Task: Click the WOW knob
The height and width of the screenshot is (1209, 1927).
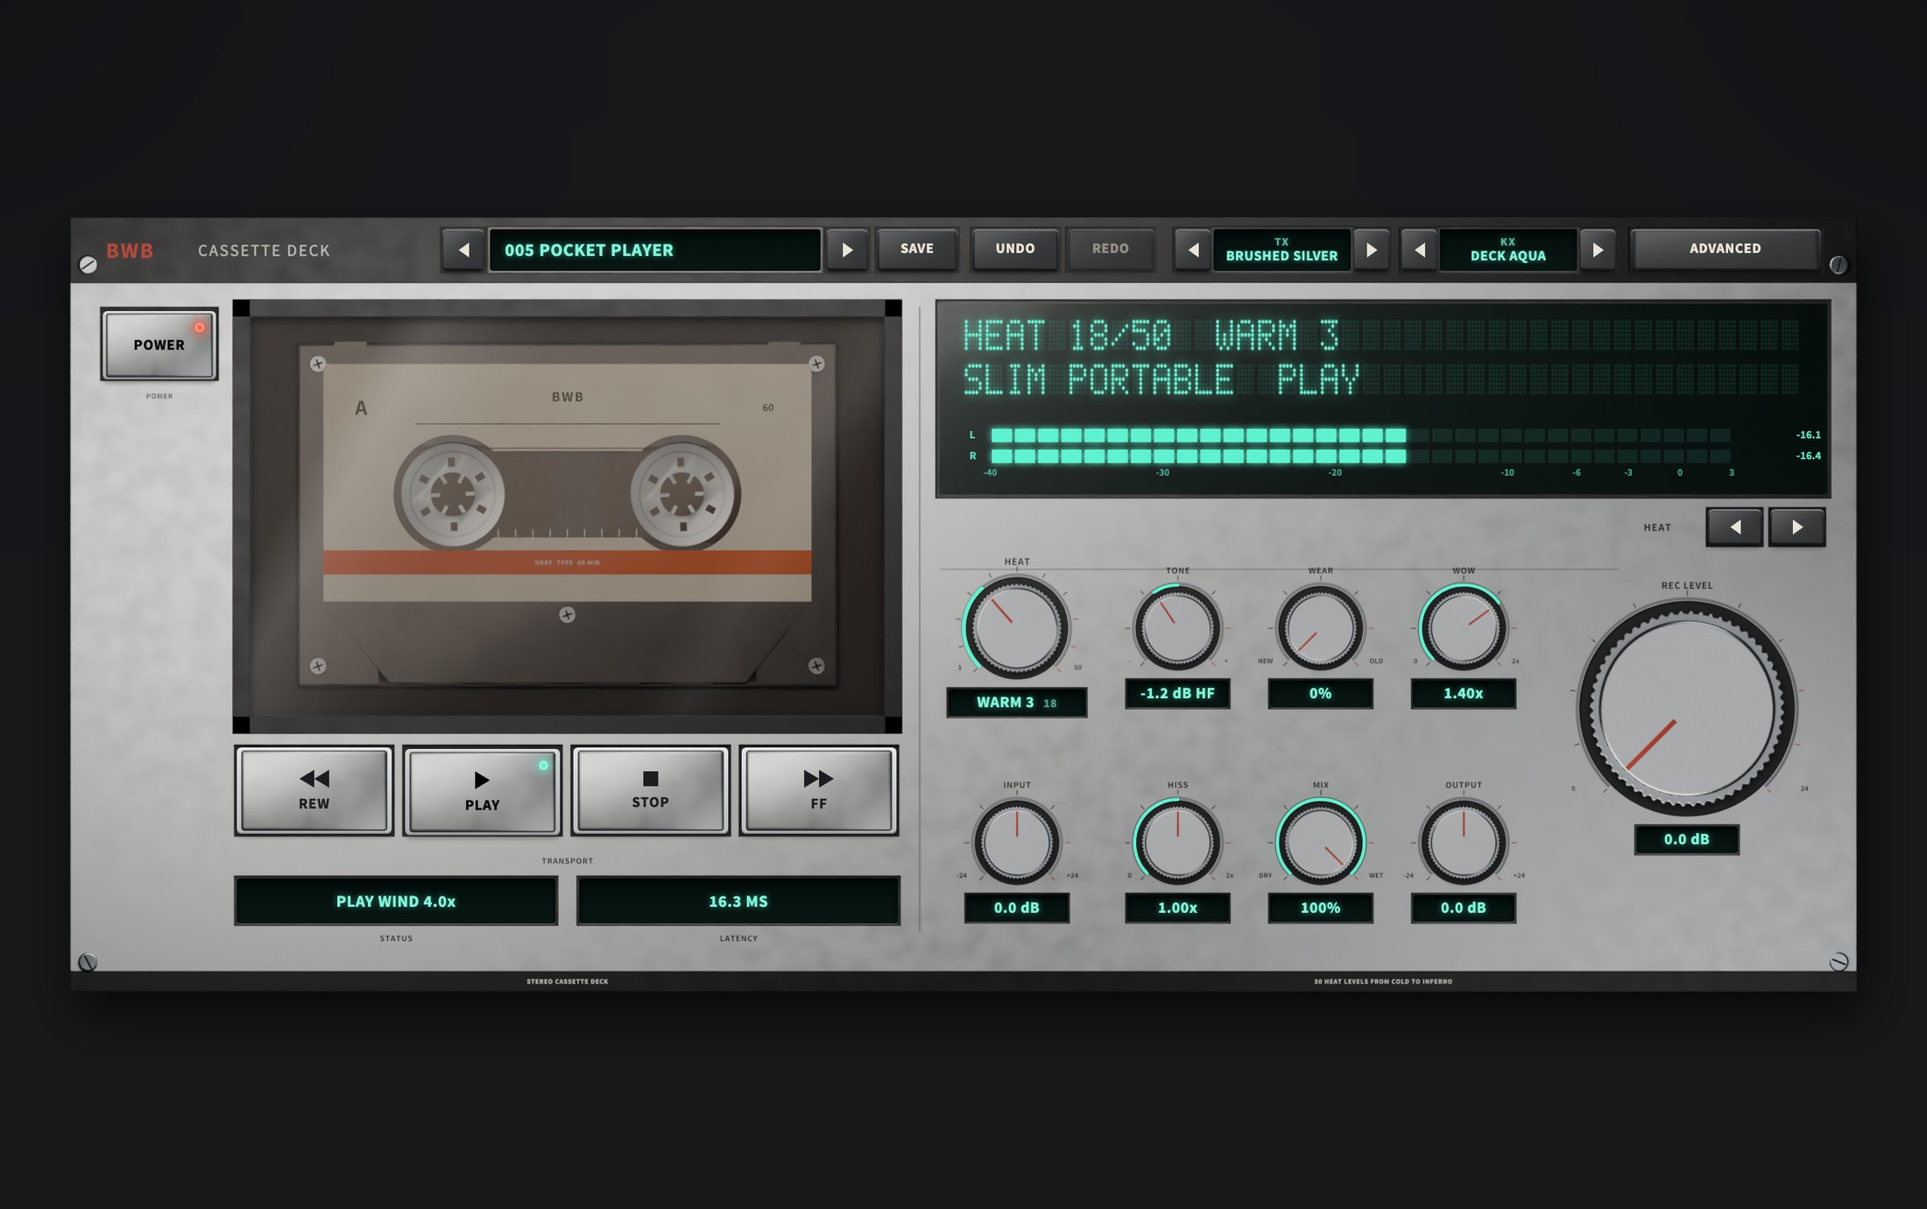Action: (x=1463, y=628)
